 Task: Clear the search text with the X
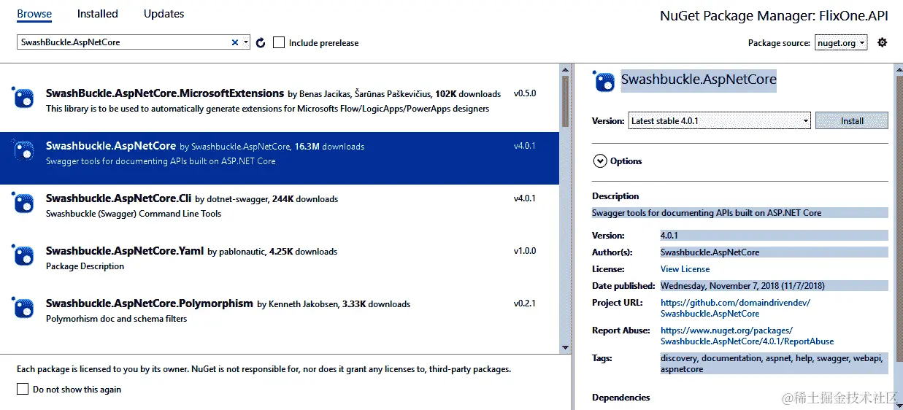[x=235, y=42]
